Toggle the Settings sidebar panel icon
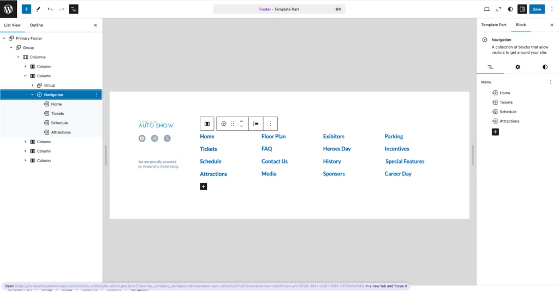 (x=522, y=9)
